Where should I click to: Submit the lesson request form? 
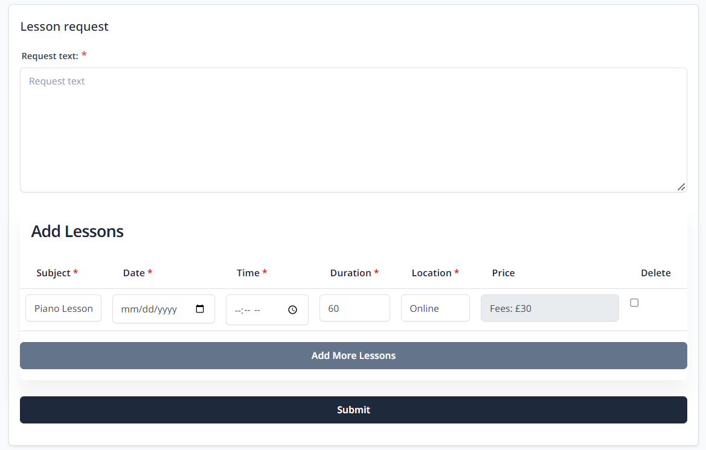pos(353,410)
